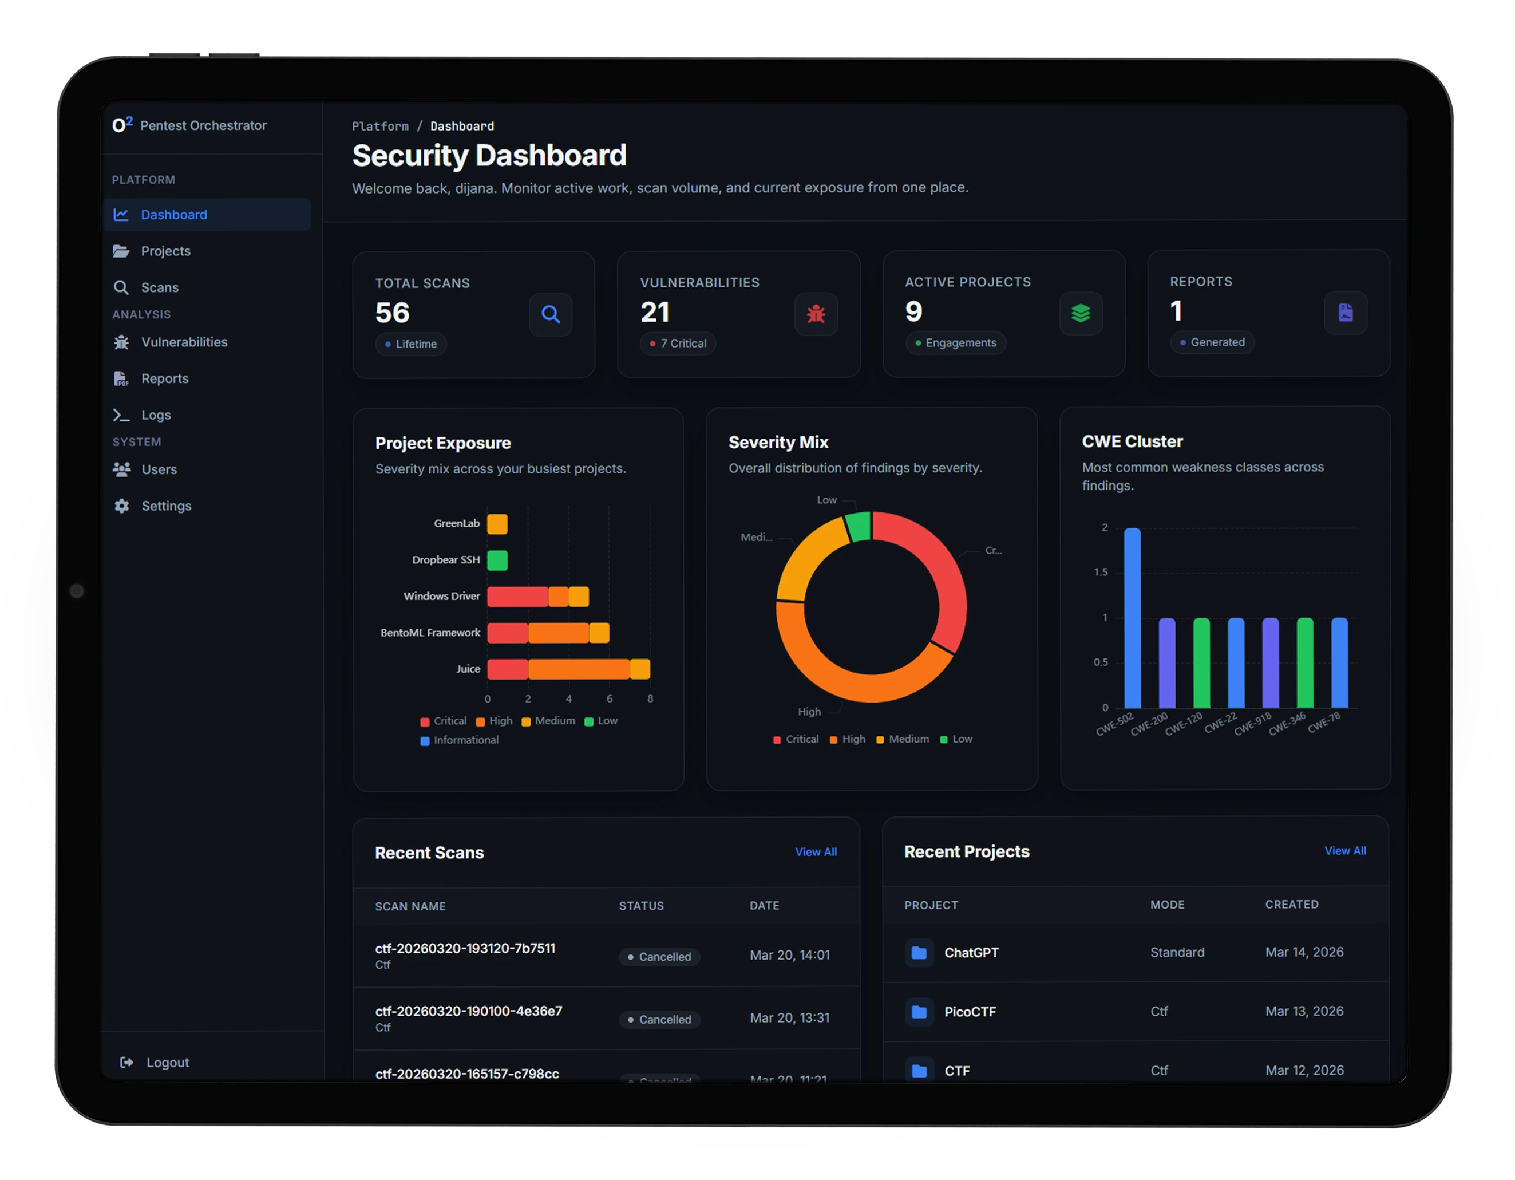1515x1180 pixels.
Task: Click the green layers Active Projects icon
Action: pyautogui.click(x=1080, y=314)
